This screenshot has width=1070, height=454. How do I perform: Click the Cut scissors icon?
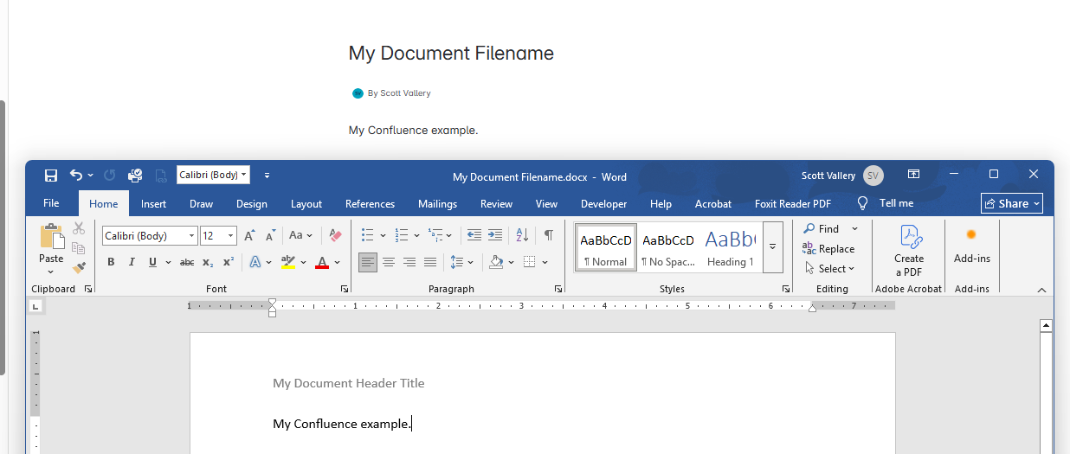(79, 228)
